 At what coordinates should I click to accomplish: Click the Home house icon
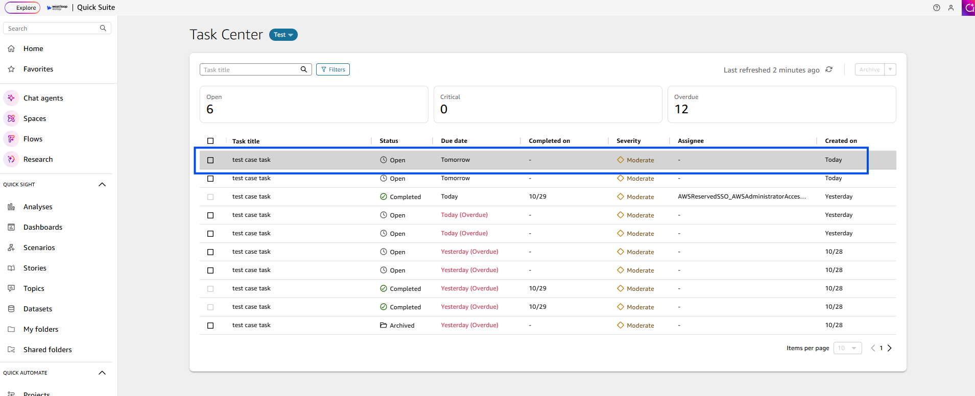tap(11, 48)
